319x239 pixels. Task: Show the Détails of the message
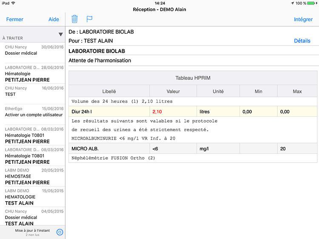click(x=302, y=41)
